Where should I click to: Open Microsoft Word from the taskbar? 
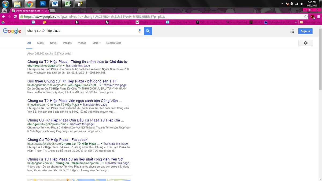[x=55, y=4]
